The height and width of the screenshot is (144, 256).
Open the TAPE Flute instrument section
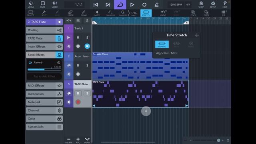44,38
